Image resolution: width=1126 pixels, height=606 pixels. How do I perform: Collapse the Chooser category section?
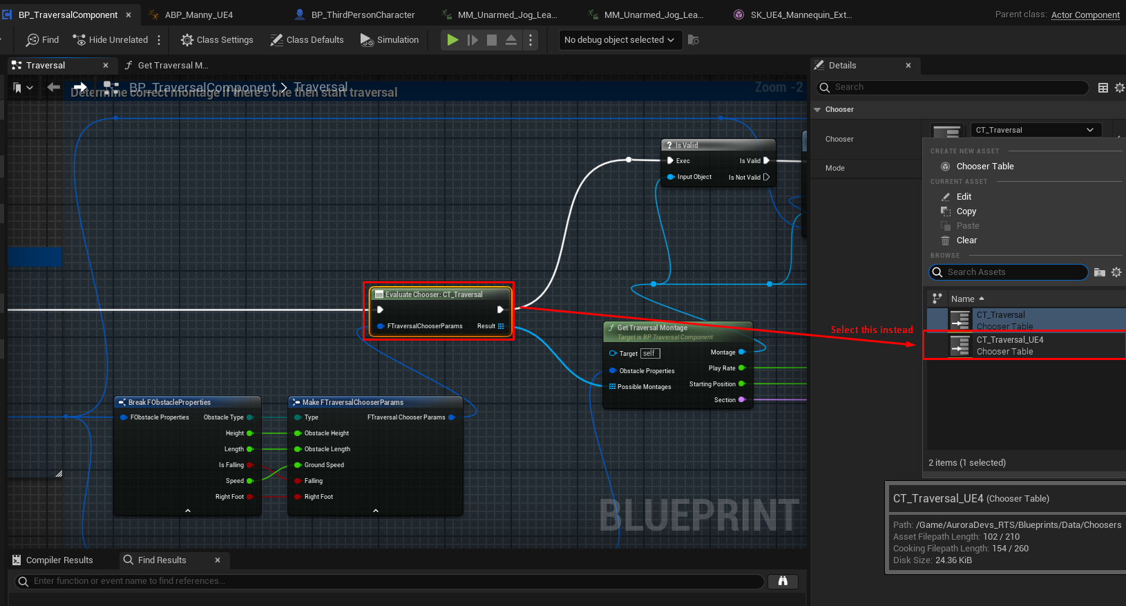point(817,109)
